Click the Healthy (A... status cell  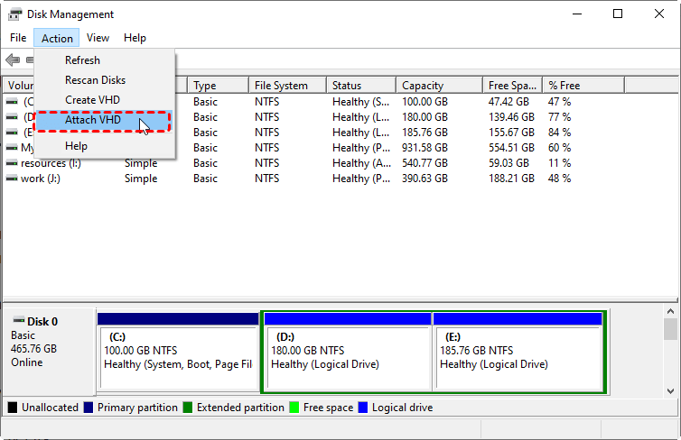point(362,163)
